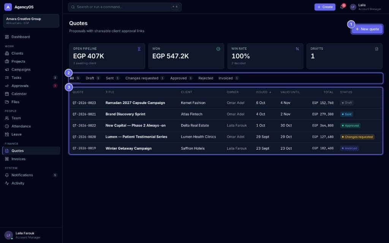Switch to the Draft tab

[93, 78]
